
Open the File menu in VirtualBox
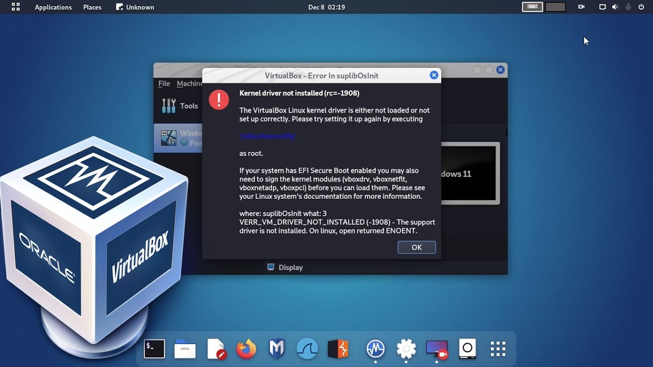[x=164, y=84]
